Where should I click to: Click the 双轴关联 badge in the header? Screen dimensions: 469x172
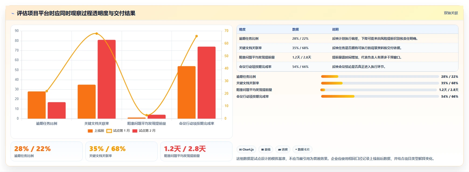tap(451, 13)
